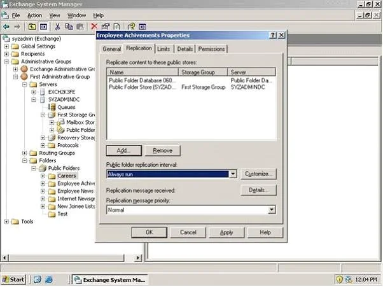Open the Replication message priority dropdown
383x287 pixels.
click(272, 209)
